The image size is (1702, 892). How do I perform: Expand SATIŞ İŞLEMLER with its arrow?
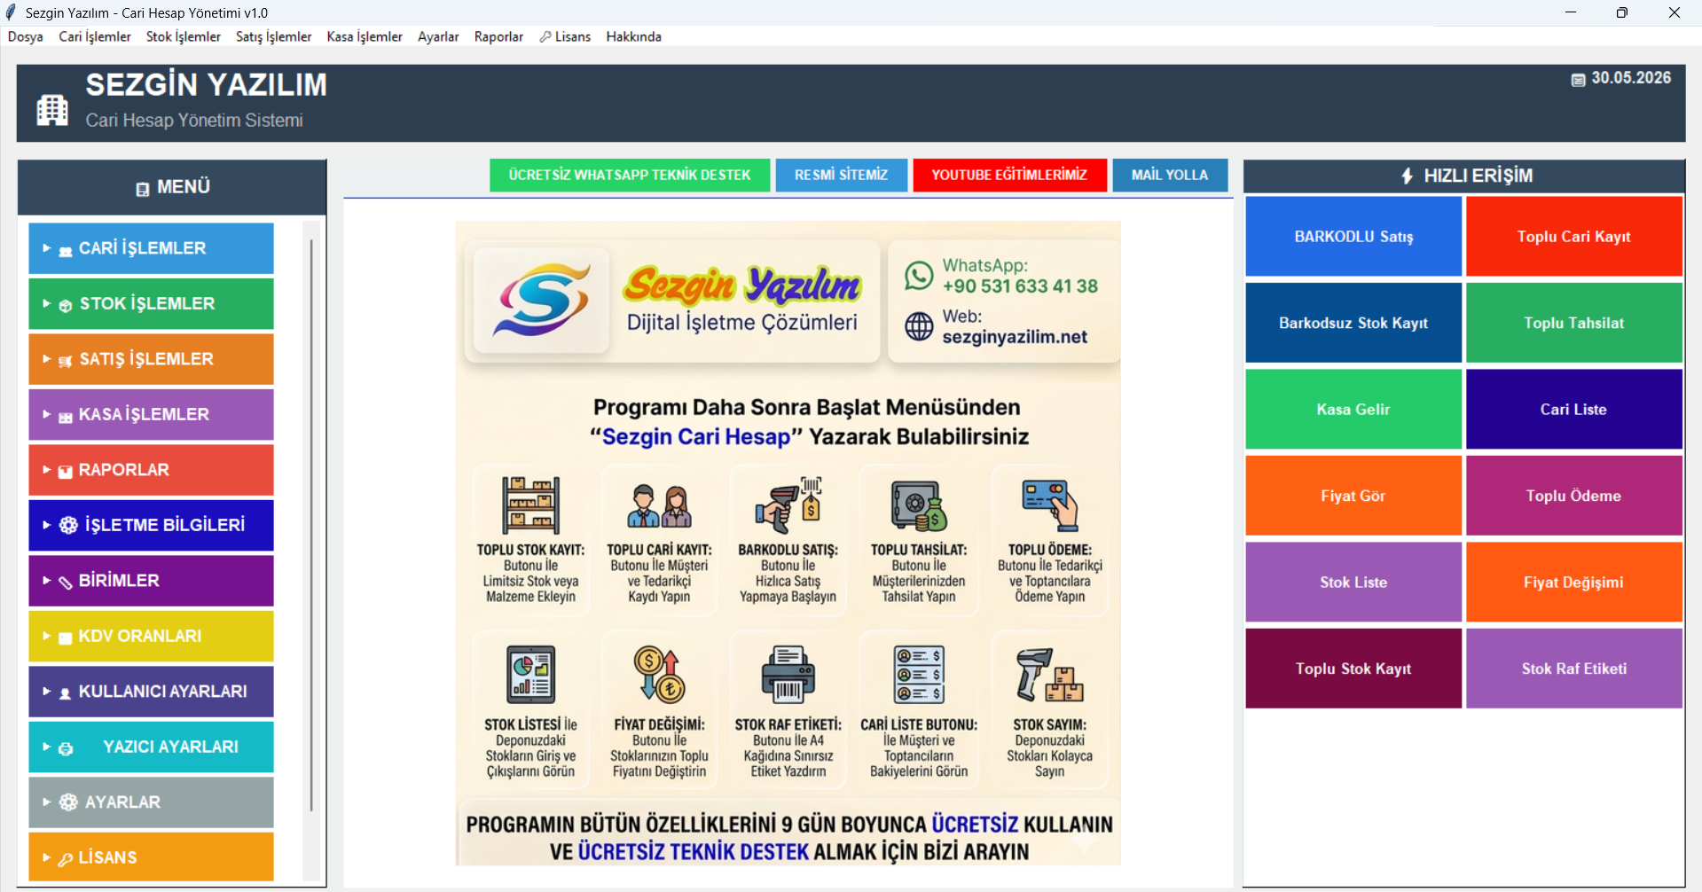click(x=46, y=359)
